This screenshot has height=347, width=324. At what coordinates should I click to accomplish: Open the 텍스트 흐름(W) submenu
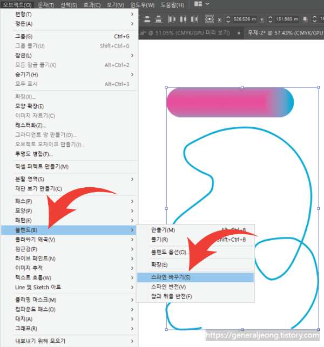(x=70, y=277)
